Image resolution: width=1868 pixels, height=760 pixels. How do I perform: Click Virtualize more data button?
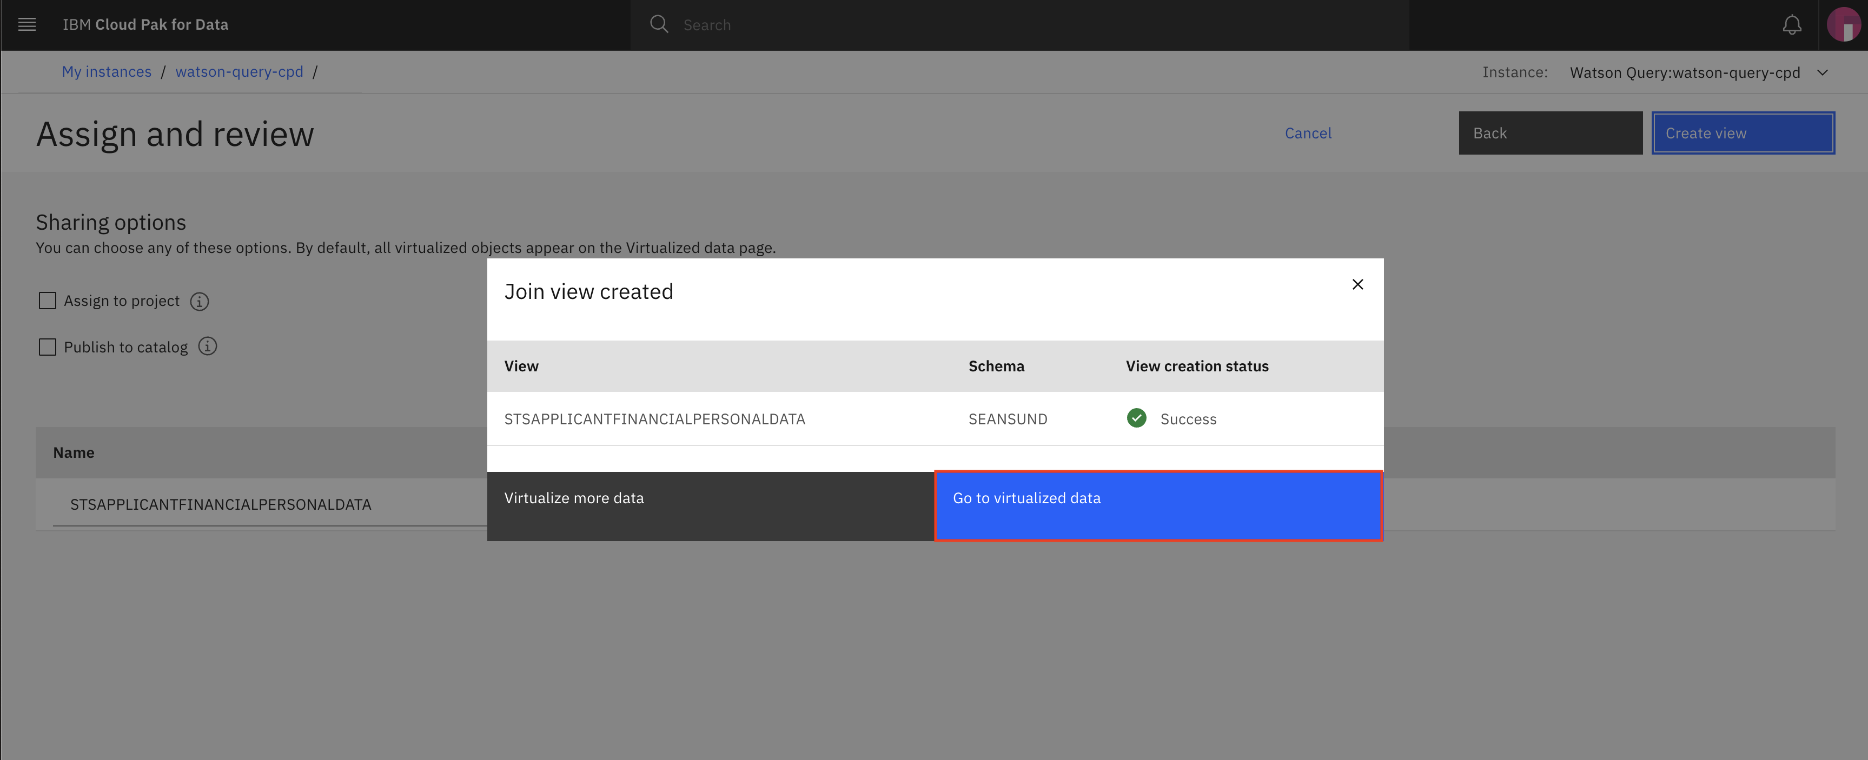[710, 498]
